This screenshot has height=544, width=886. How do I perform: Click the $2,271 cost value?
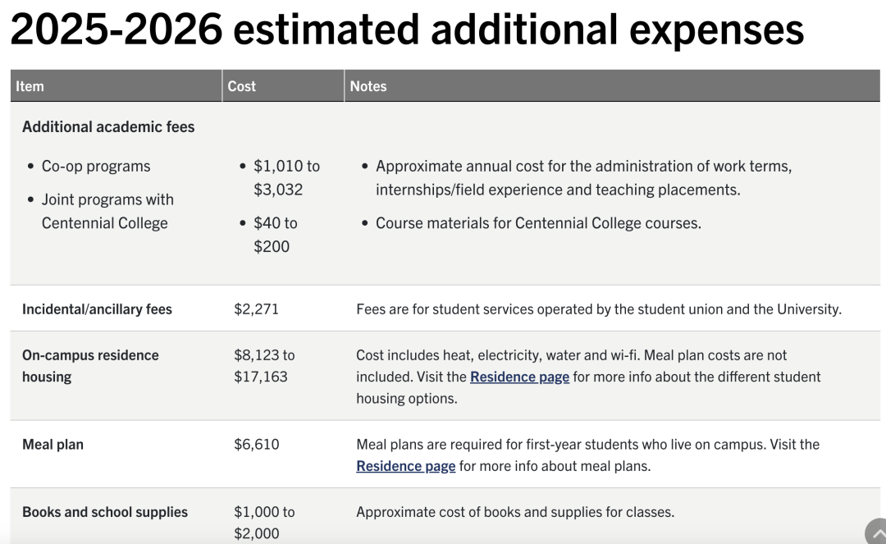pyautogui.click(x=257, y=309)
